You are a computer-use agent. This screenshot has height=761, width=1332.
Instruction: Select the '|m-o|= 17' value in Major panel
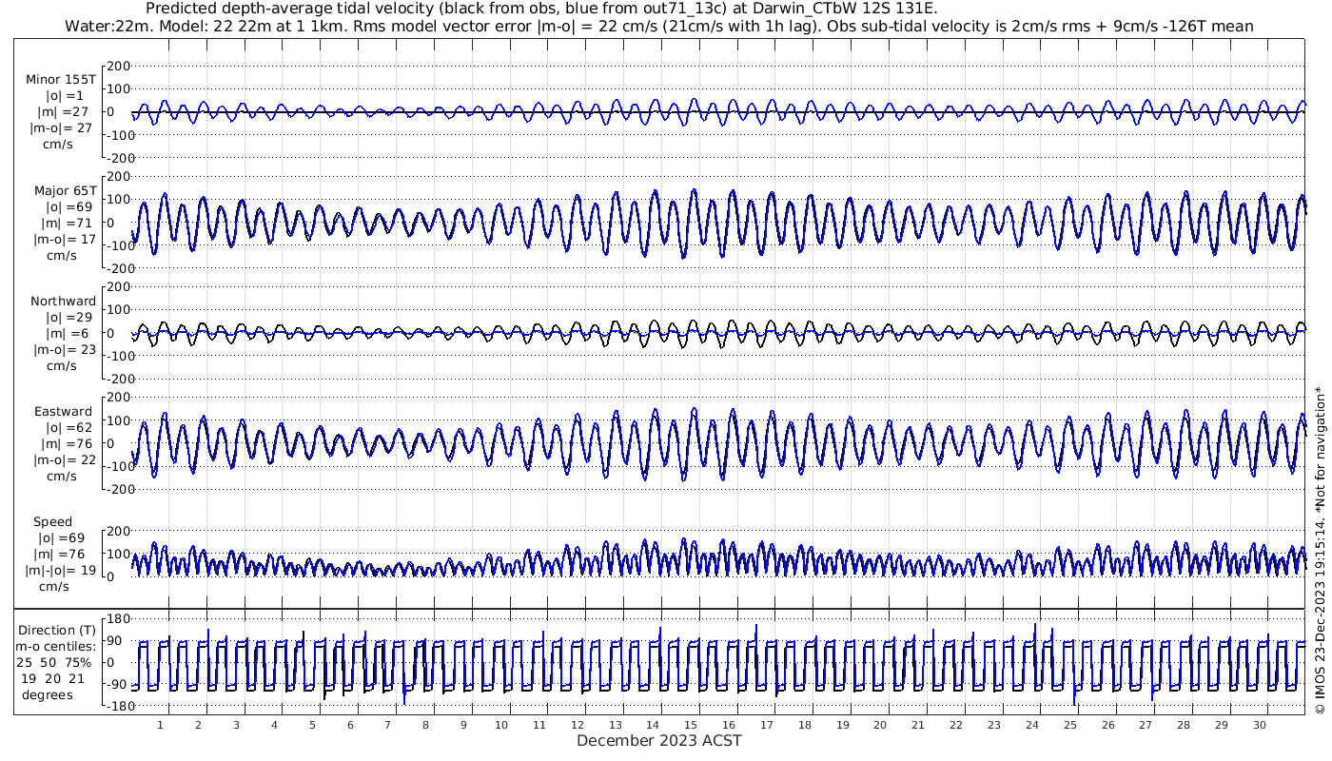tap(64, 240)
